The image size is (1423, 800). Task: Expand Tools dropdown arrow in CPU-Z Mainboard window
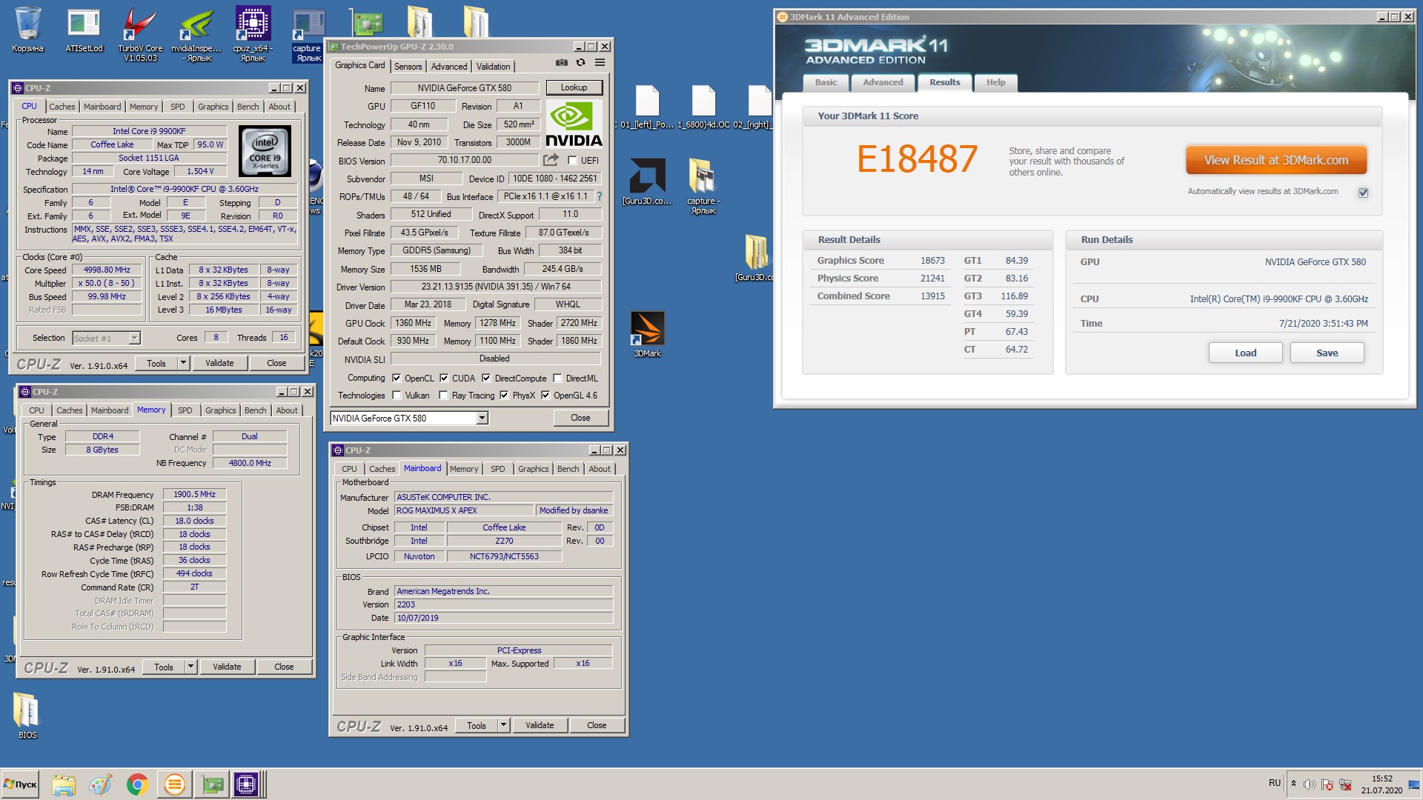[504, 725]
